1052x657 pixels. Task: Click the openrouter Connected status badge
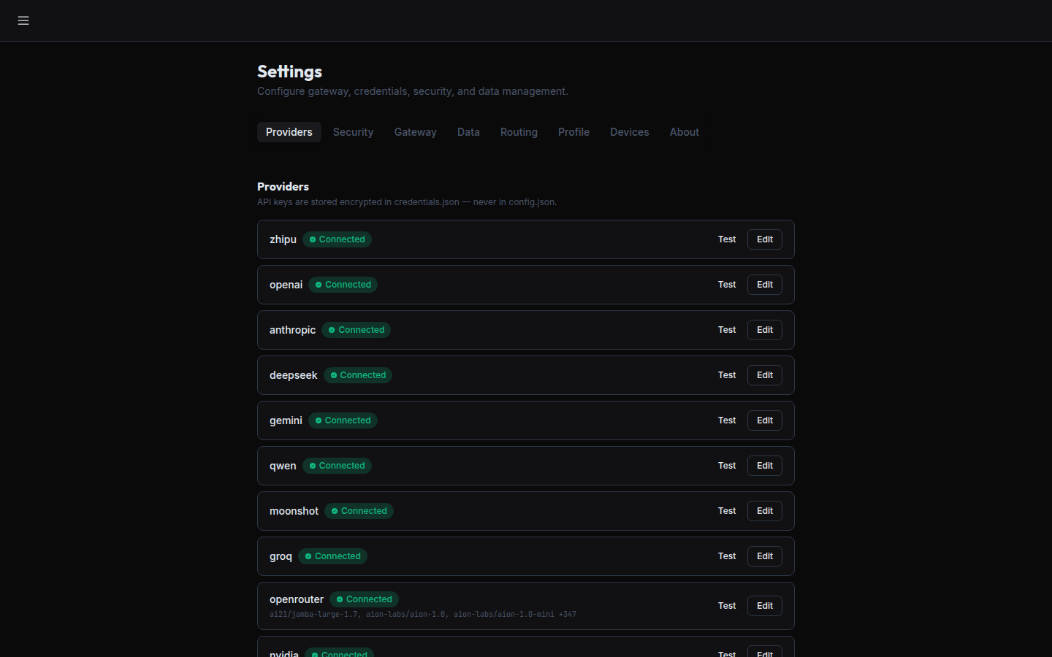tap(364, 599)
